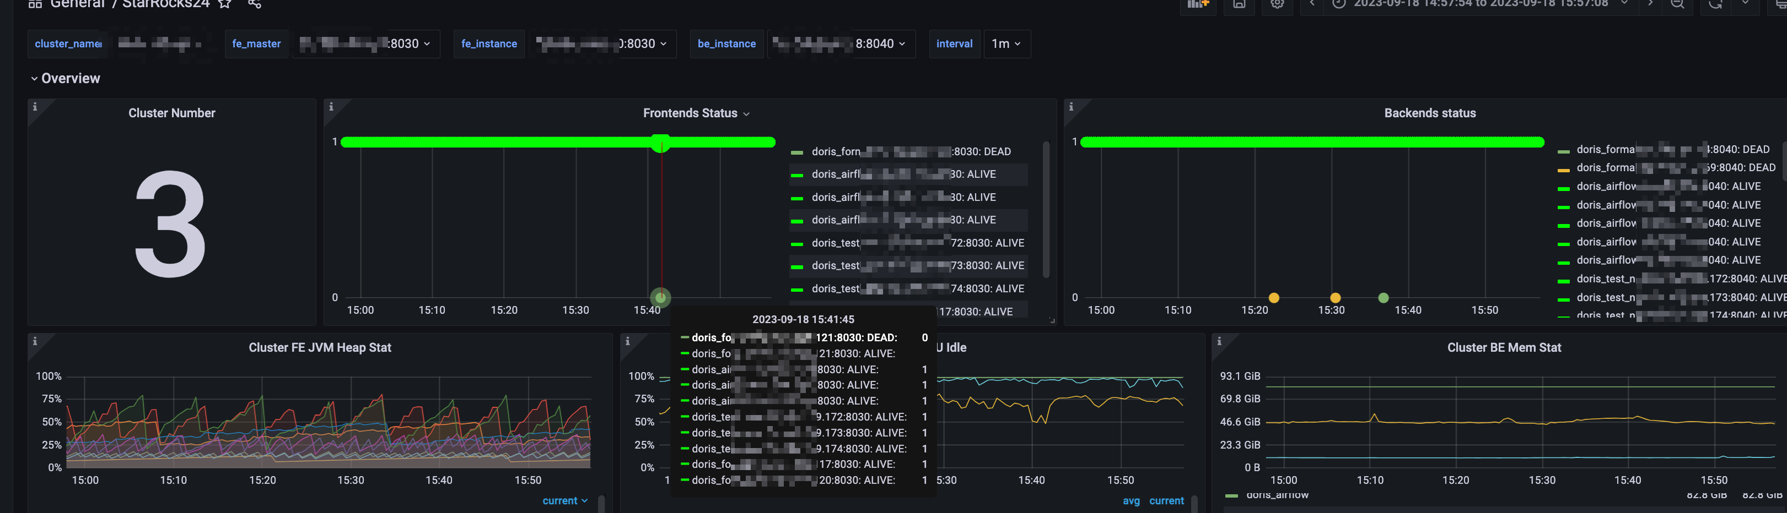Click the Add panel icon
1787x513 pixels.
point(1197,4)
